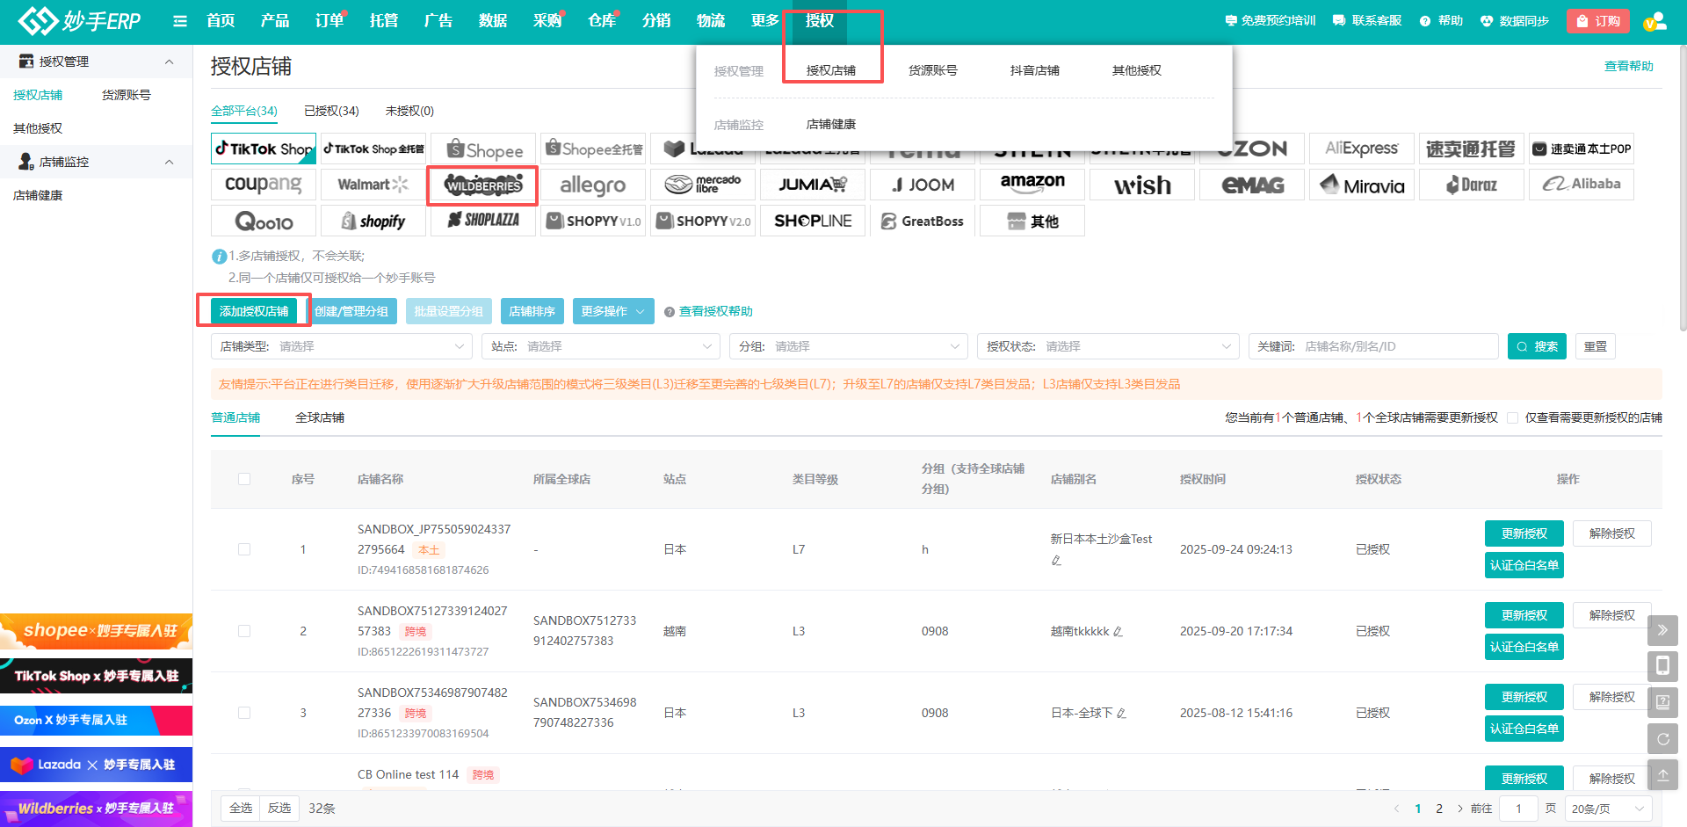
Task: Open the 店铺类型 dropdown
Action: tap(342, 346)
